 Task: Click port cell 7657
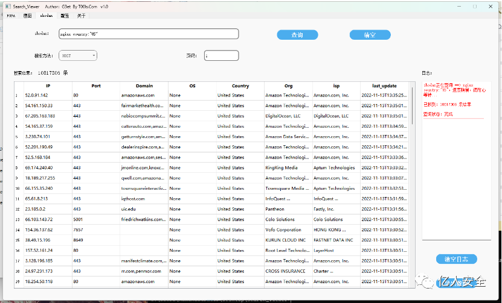click(x=95, y=230)
